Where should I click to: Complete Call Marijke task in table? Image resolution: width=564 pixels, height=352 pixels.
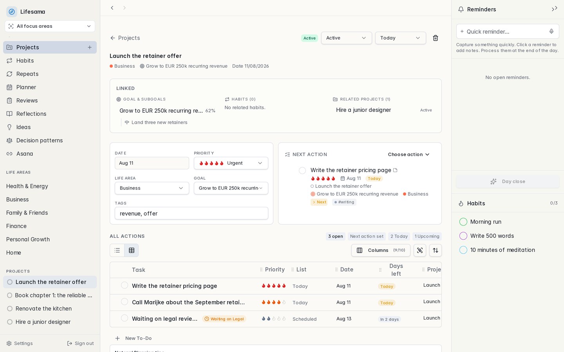pyautogui.click(x=125, y=302)
